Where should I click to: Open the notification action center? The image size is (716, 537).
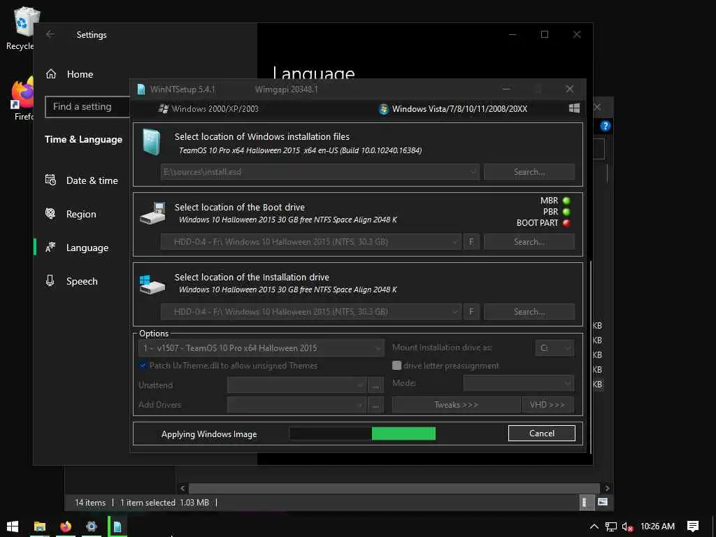click(x=693, y=527)
